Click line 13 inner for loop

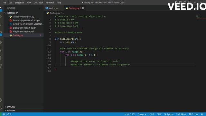[81, 55]
